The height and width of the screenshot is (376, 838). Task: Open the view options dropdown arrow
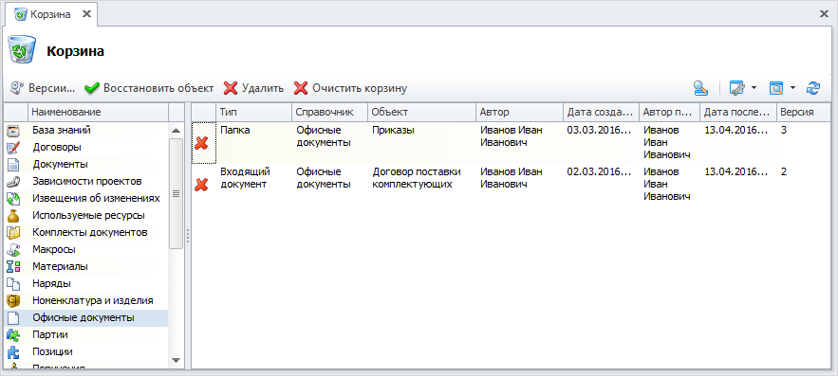click(793, 88)
